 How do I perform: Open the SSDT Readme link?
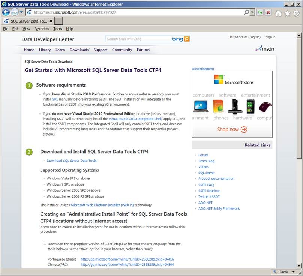209,191
